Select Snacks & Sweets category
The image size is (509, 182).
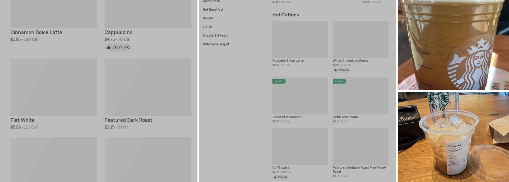215,36
